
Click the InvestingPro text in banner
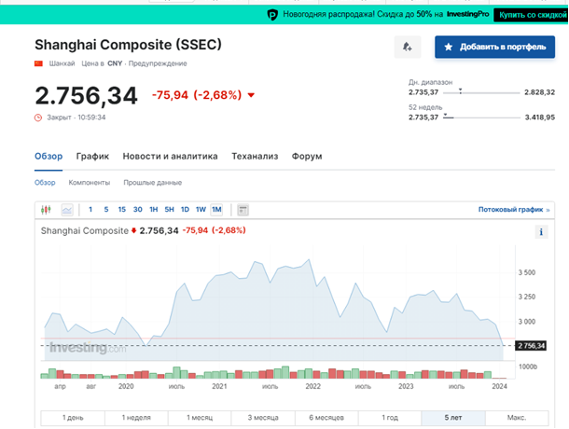467,14
